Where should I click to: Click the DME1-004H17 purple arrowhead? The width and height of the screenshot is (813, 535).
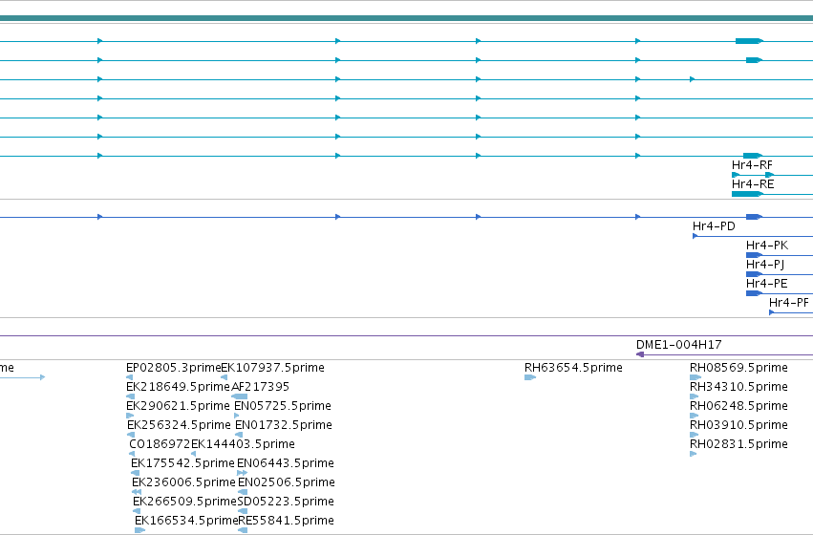pyautogui.click(x=640, y=354)
